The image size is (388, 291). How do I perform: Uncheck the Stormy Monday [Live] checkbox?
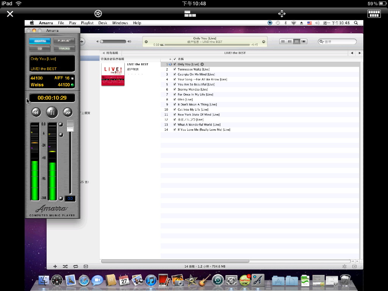175,89
